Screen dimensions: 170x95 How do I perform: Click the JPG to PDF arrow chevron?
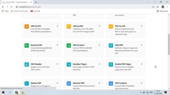point(100,26)
